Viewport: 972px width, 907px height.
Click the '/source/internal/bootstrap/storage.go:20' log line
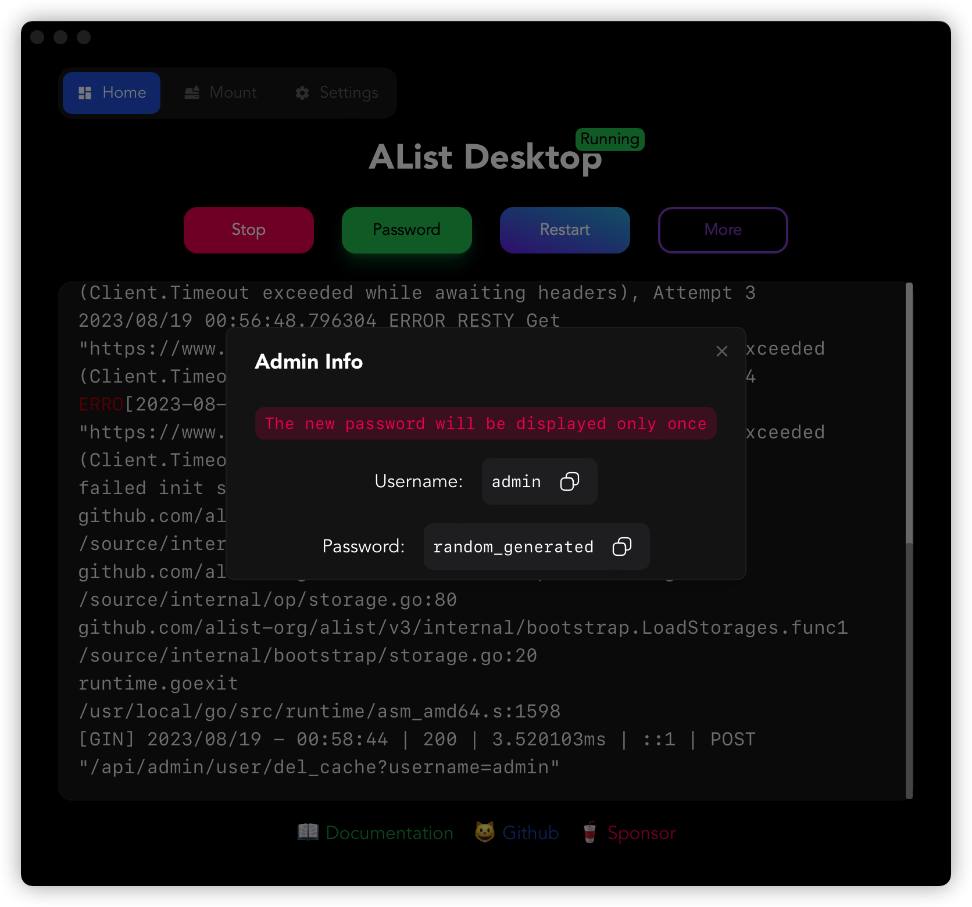308,655
